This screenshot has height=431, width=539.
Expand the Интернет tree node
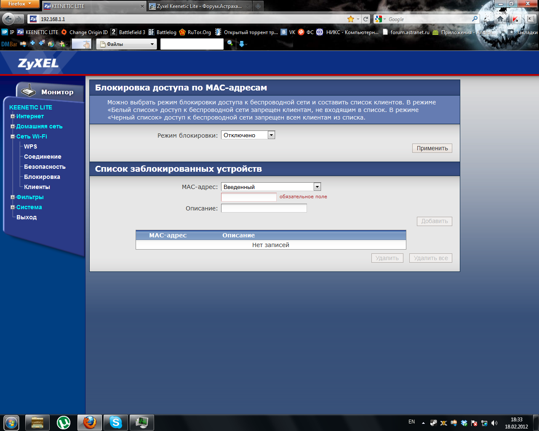click(13, 116)
